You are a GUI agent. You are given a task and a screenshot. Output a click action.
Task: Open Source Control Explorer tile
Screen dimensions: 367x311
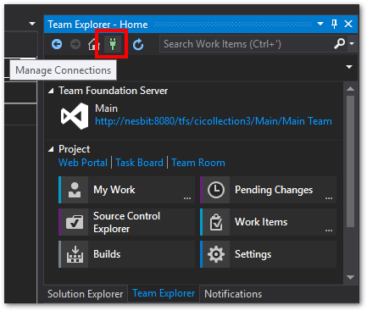click(126, 222)
